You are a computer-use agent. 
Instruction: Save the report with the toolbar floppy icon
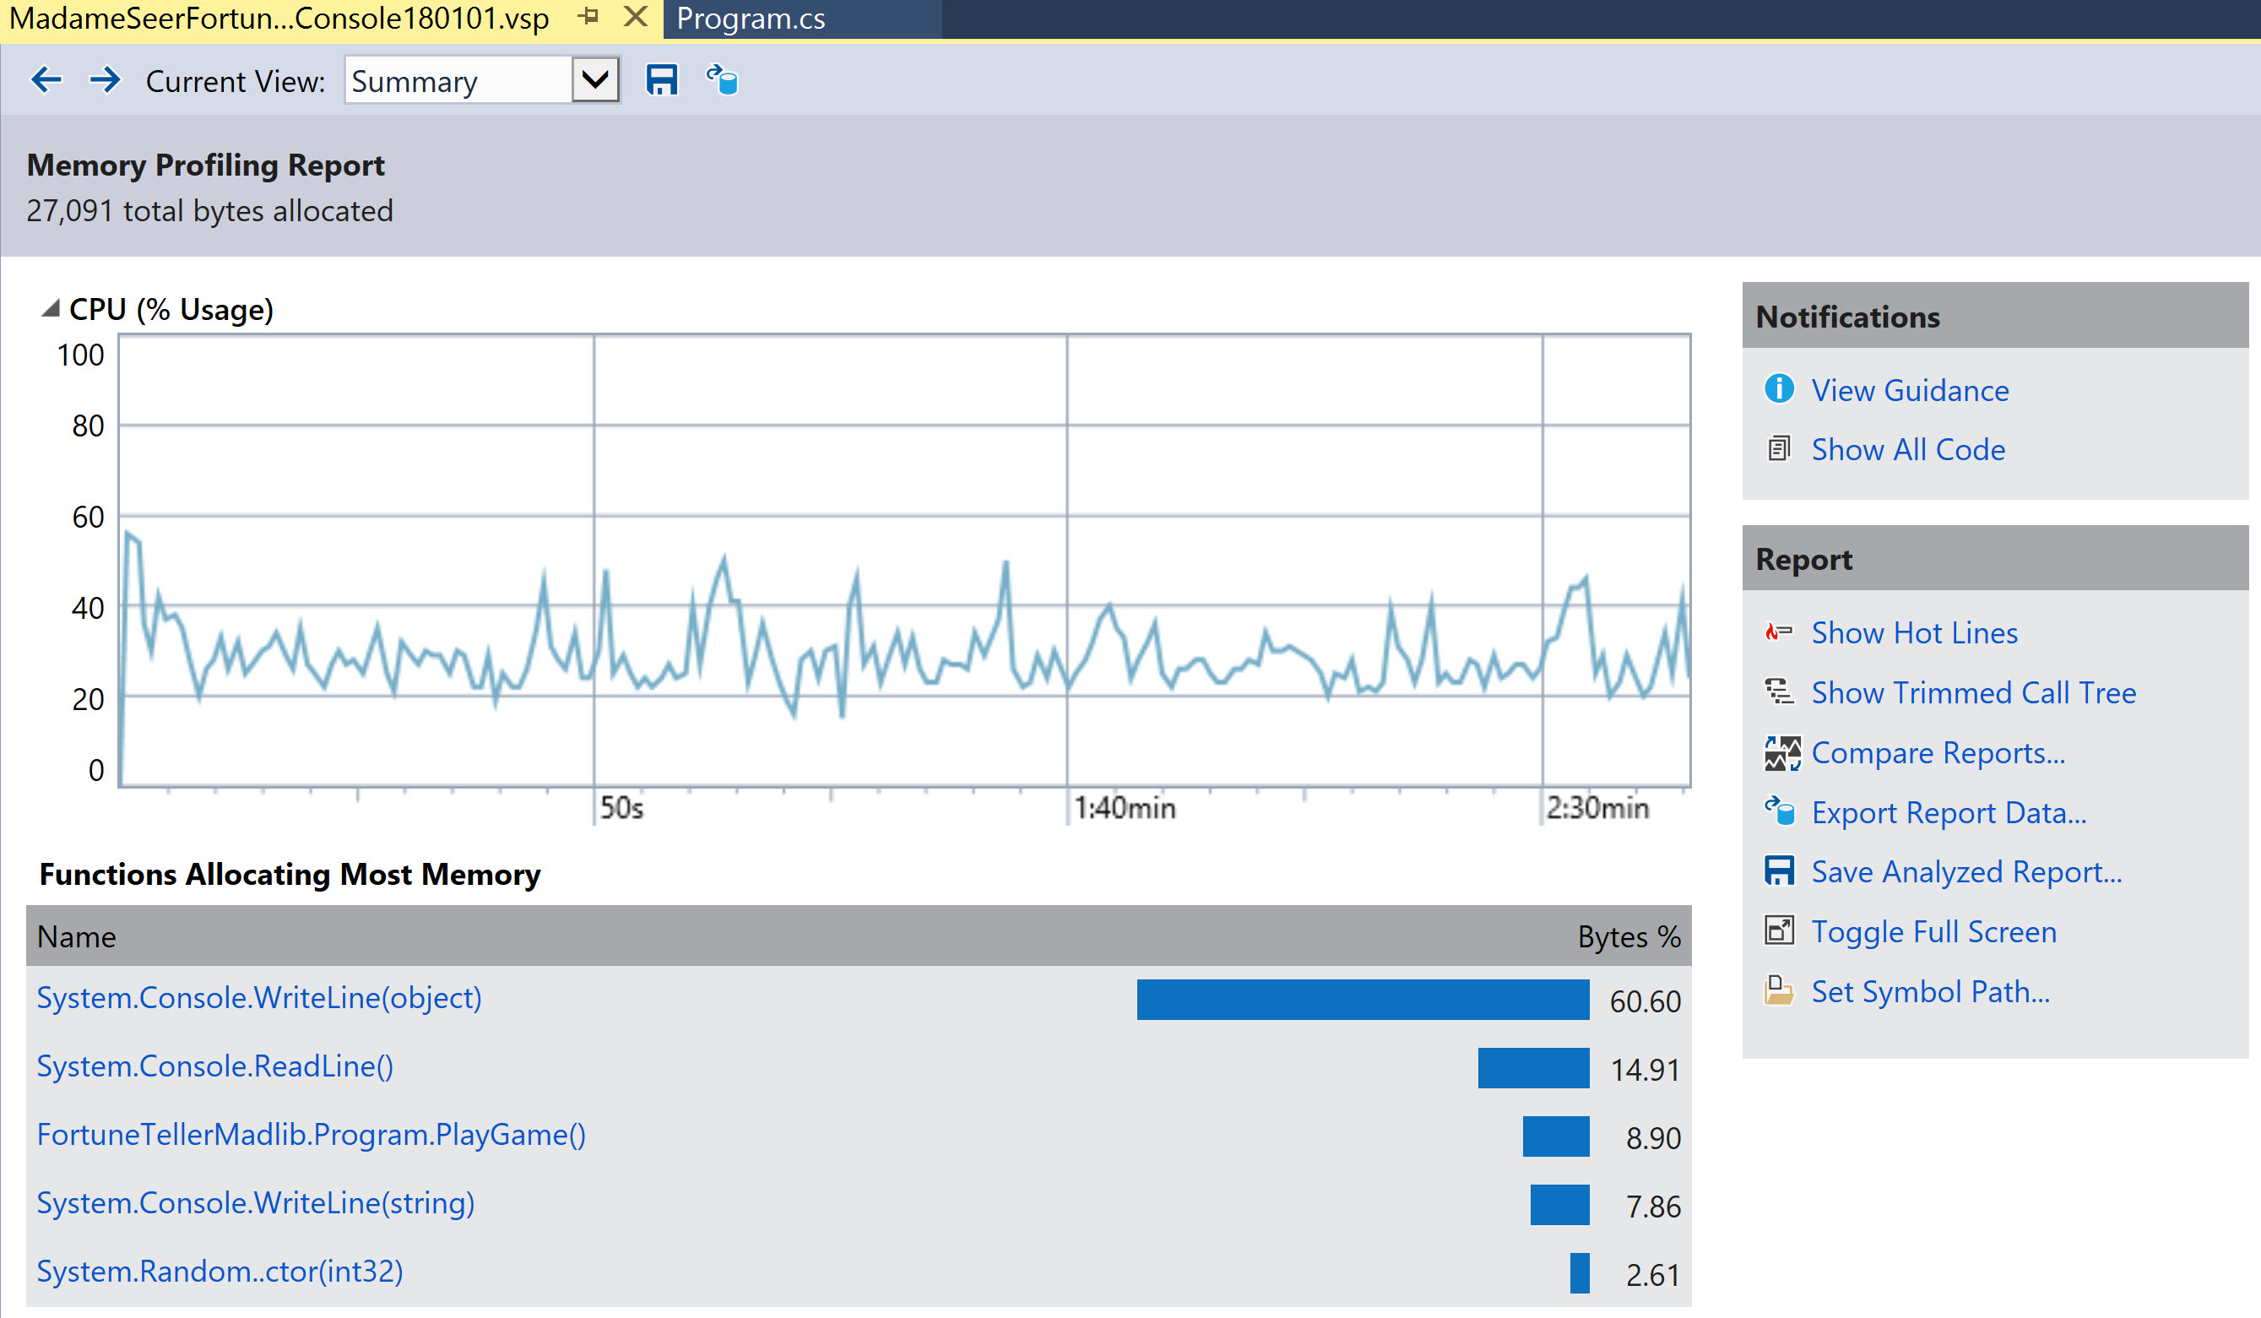click(662, 80)
